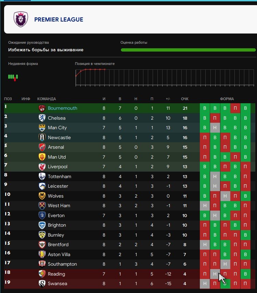Click the Arsenal club badge
Screen dimensions: 257x293
[x=42, y=147]
